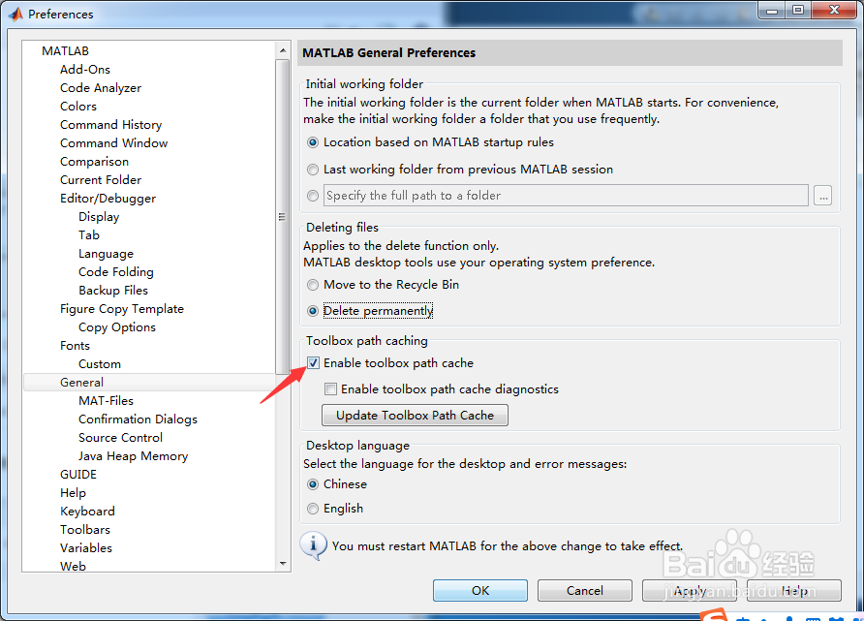Open Display under Editor/Debugger
This screenshot has width=864, height=621.
pos(99,217)
